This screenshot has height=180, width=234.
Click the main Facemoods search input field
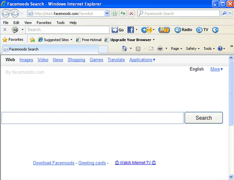(93, 118)
